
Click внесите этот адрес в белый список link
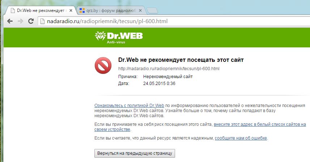[259, 124]
